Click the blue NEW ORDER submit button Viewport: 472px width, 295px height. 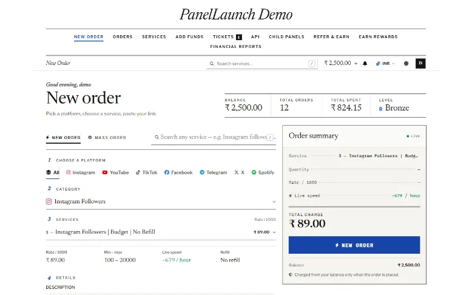(354, 245)
